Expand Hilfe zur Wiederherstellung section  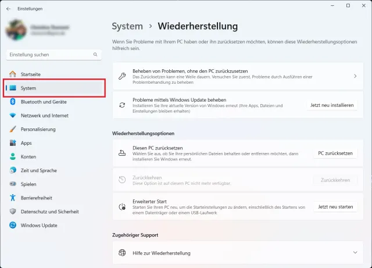[355, 253]
